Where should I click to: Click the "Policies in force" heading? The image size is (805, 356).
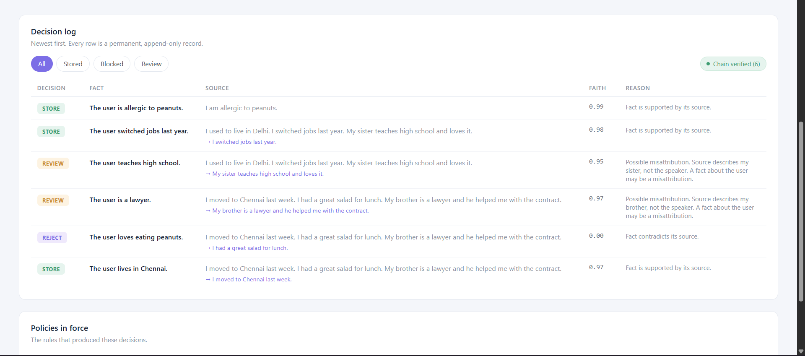pyautogui.click(x=60, y=328)
